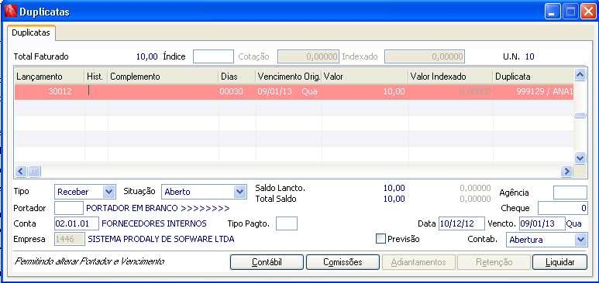This screenshot has height=283, width=599.
Task: Click right arrow of horizontal scrollbar
Action: [x=566, y=171]
